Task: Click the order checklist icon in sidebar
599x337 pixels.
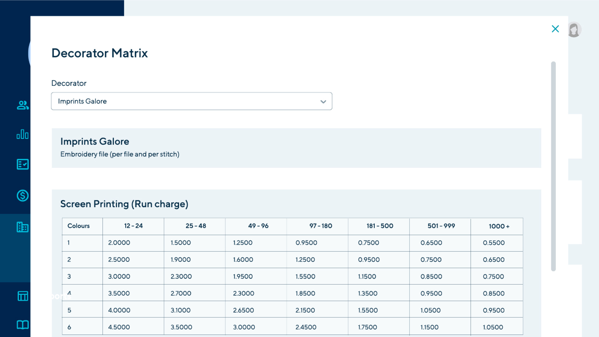Action: (x=22, y=164)
